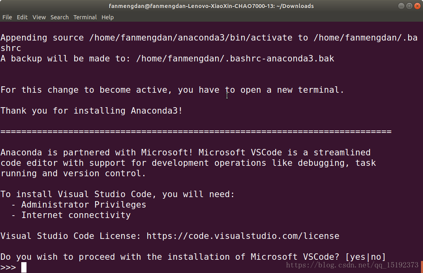
Task: Click the equals-sign separator line
Action: (x=196, y=132)
